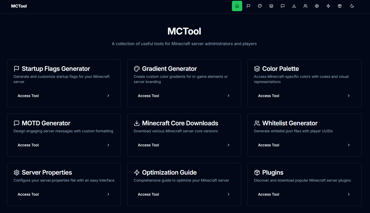The width and height of the screenshot is (370, 213).
Task: Click the Color Palette heading
Action: click(x=281, y=69)
